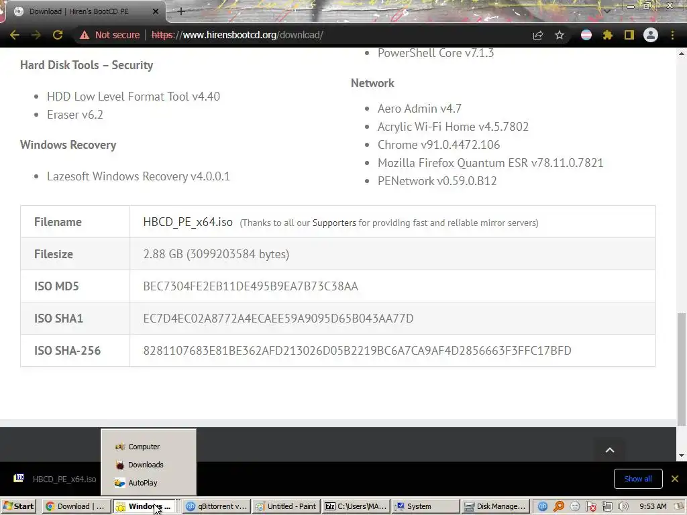Click the 2.88 GB filesize value
The image size is (687, 515).
[x=216, y=254]
